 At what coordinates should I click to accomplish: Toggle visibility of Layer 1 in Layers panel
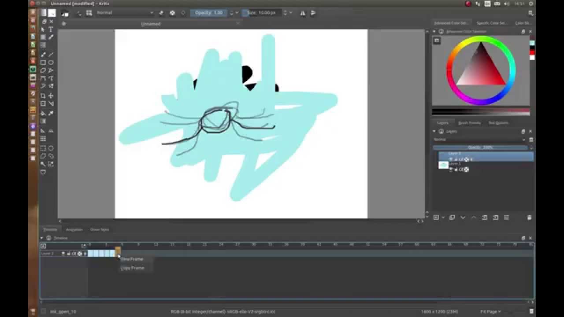(x=451, y=169)
